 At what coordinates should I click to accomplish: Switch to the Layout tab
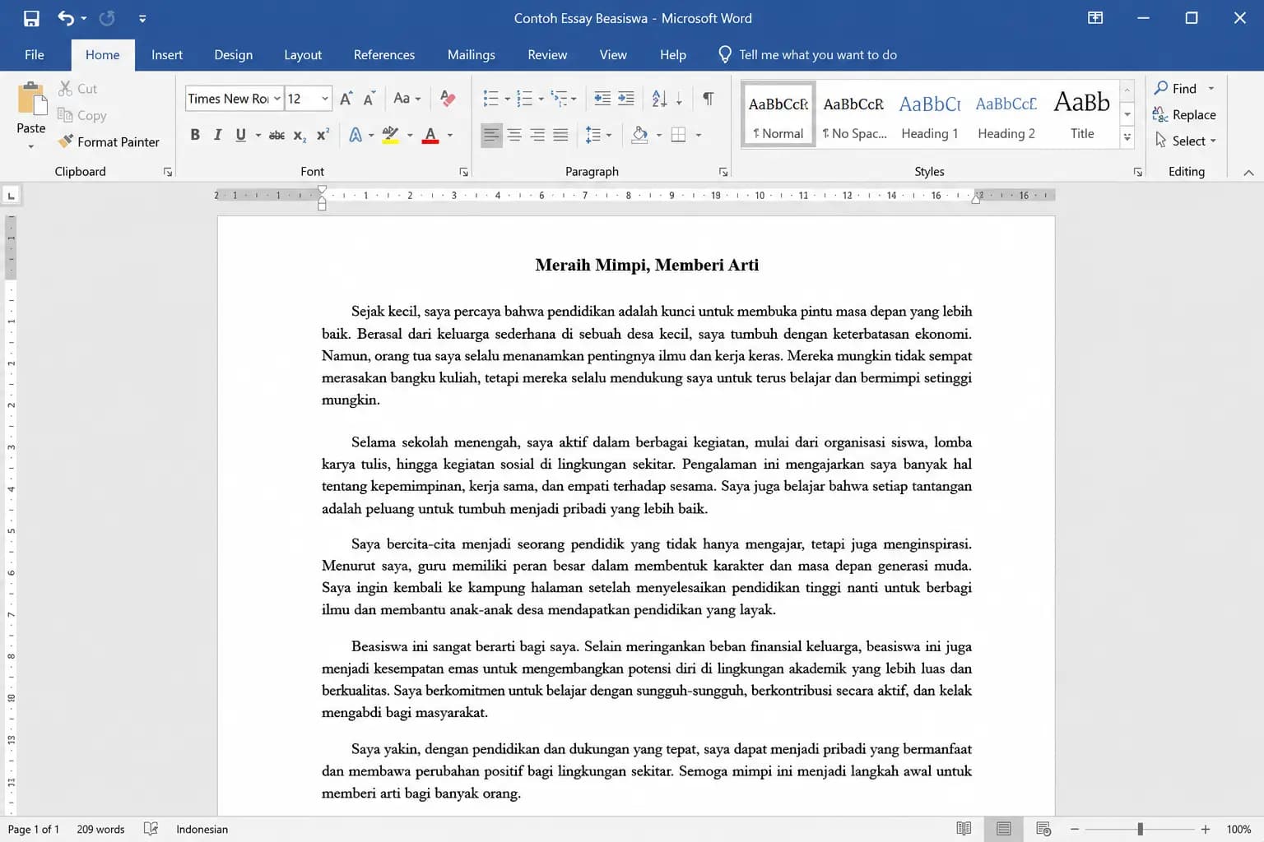pos(303,54)
